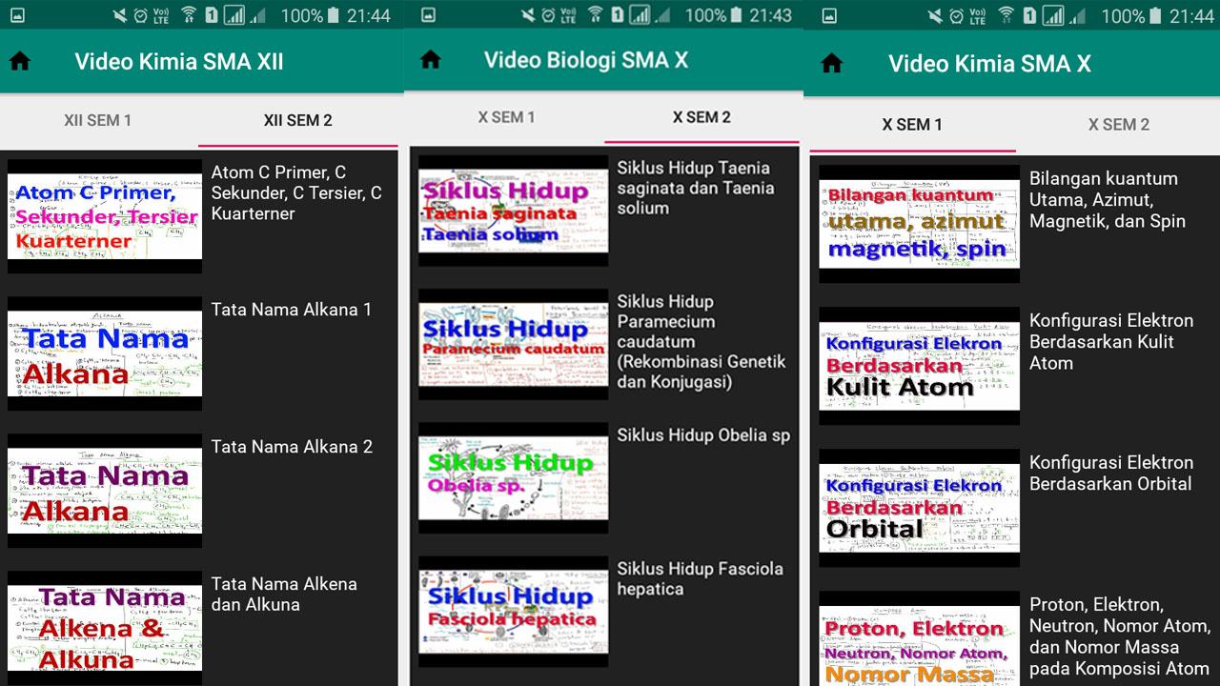Viewport: 1220px width, 686px height.
Task: Select the title text "Siklus Hidup Obelia sp"
Action: [703, 435]
